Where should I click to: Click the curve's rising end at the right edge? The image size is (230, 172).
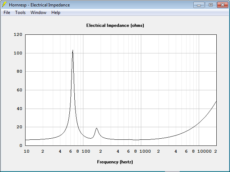pyautogui.click(x=216, y=102)
